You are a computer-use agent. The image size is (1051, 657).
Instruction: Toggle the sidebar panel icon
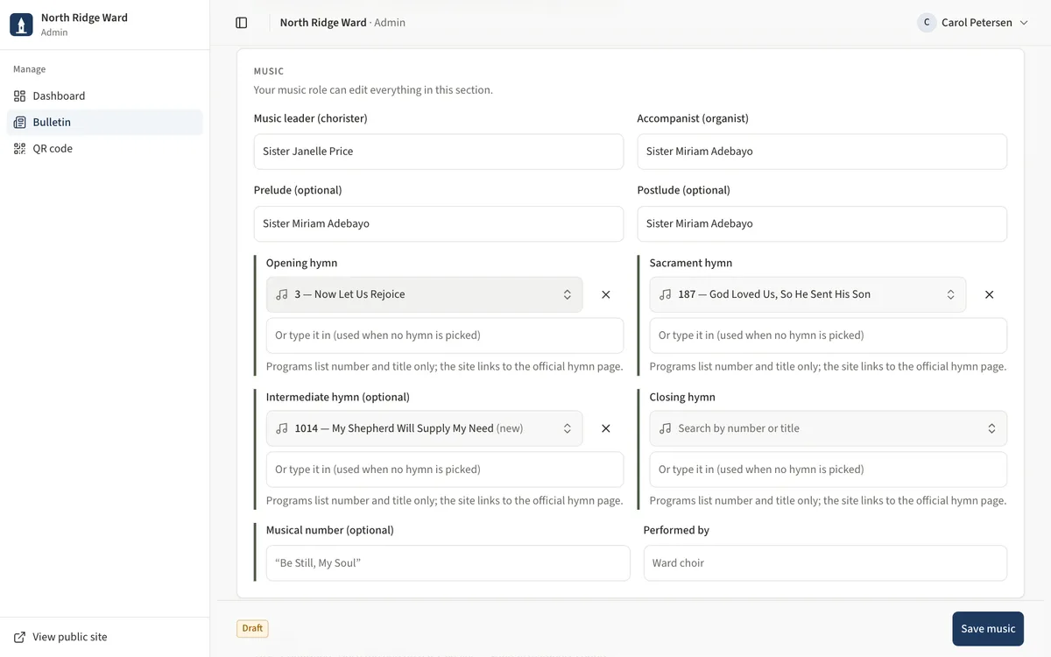242,23
